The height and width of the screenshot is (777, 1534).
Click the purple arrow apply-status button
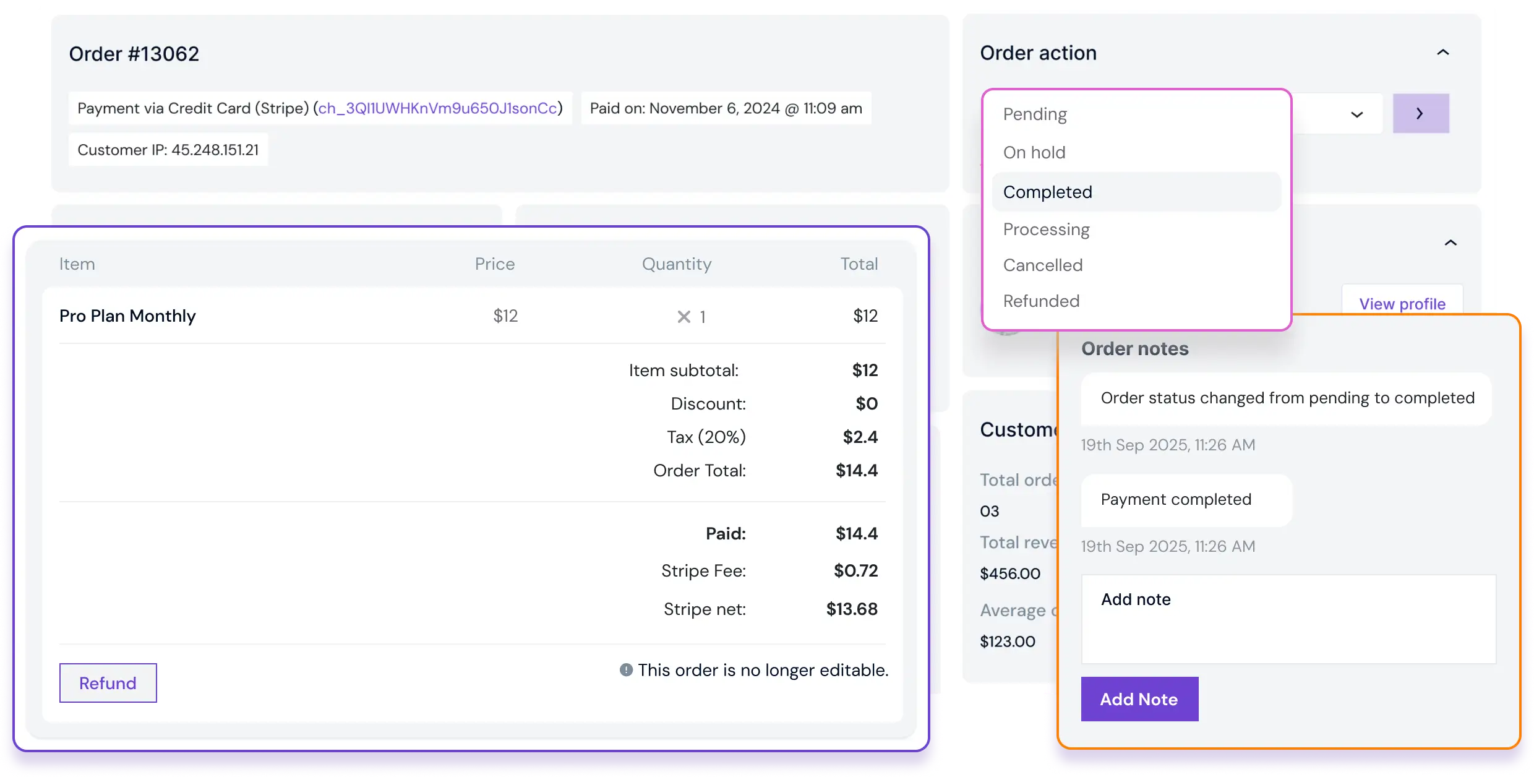(1420, 114)
